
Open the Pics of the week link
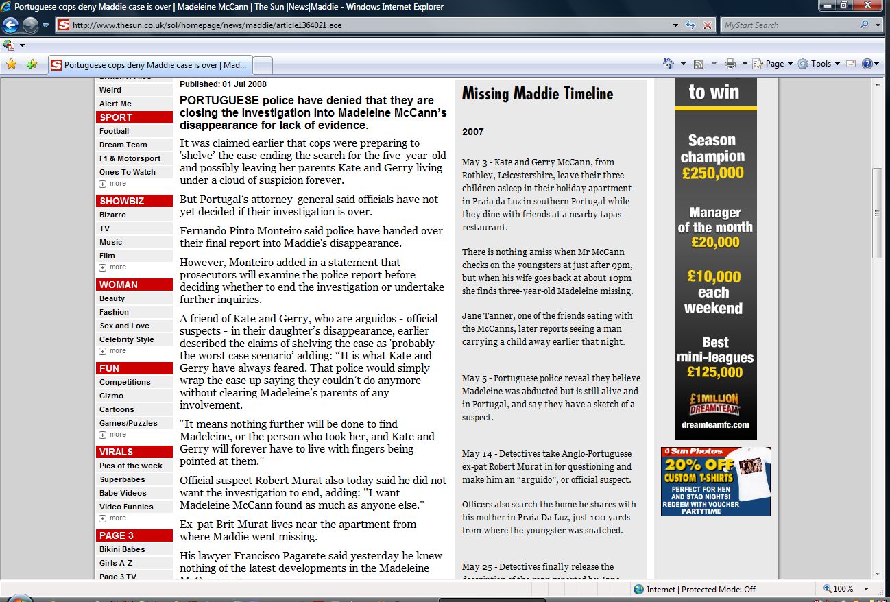[x=130, y=466]
